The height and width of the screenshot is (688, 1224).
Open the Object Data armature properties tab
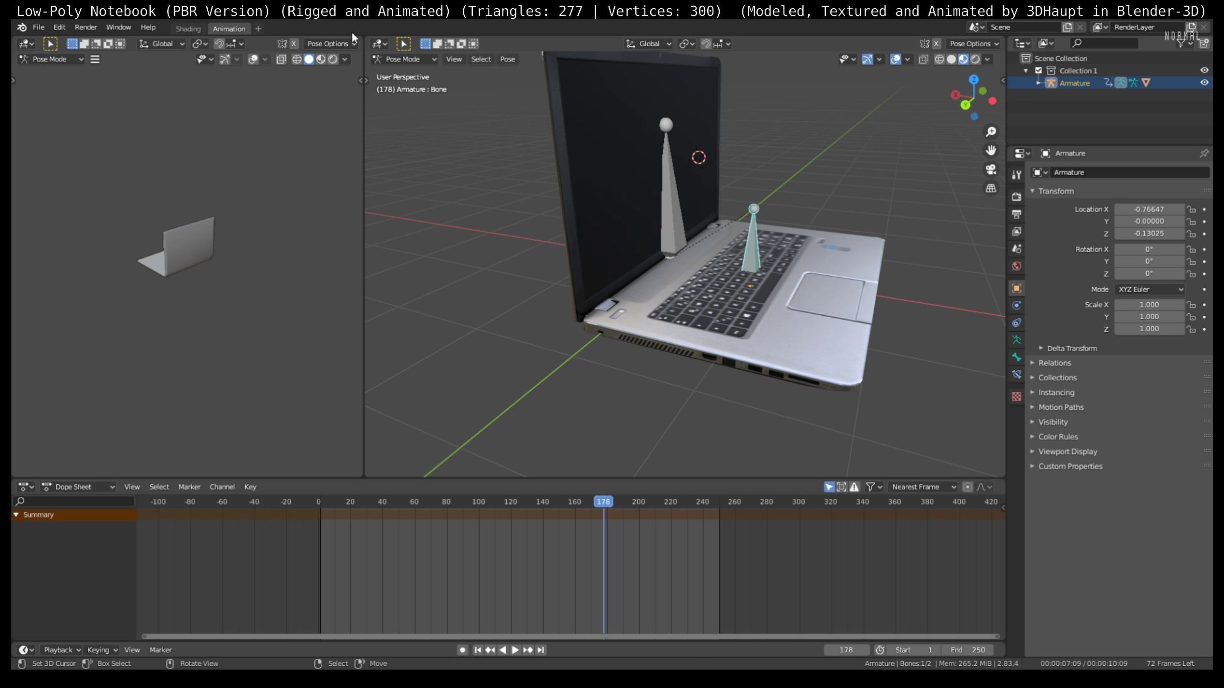point(1017,340)
